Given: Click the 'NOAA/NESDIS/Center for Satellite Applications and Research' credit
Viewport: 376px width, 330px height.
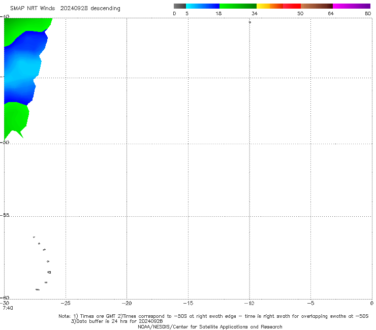Looking at the screenshot, I should coord(210,326).
